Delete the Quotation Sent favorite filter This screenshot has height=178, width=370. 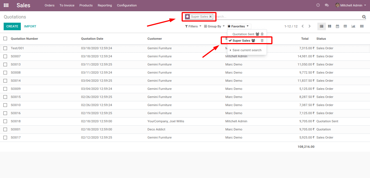click(x=262, y=34)
